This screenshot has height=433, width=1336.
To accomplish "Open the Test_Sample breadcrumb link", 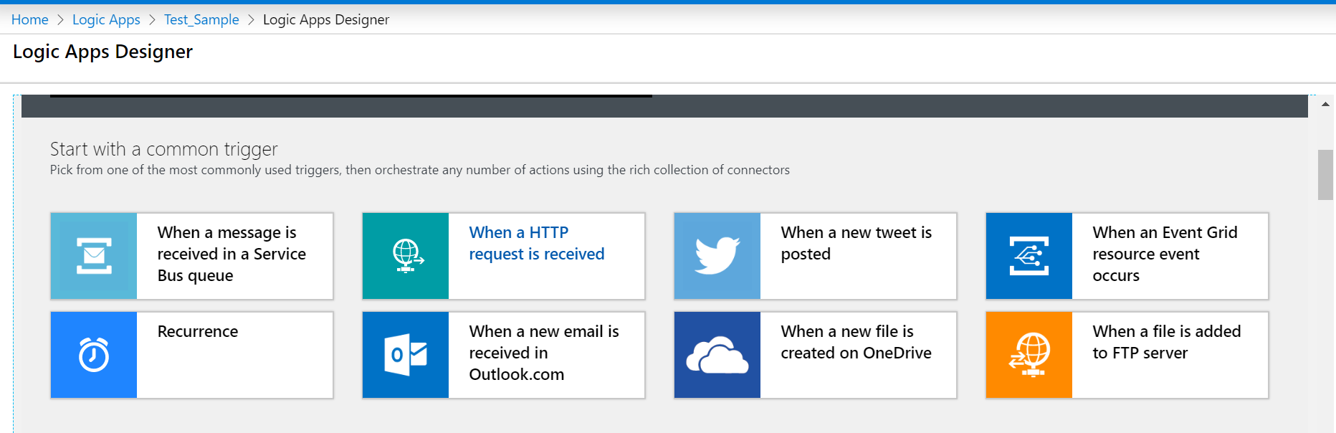I will coord(201,20).
